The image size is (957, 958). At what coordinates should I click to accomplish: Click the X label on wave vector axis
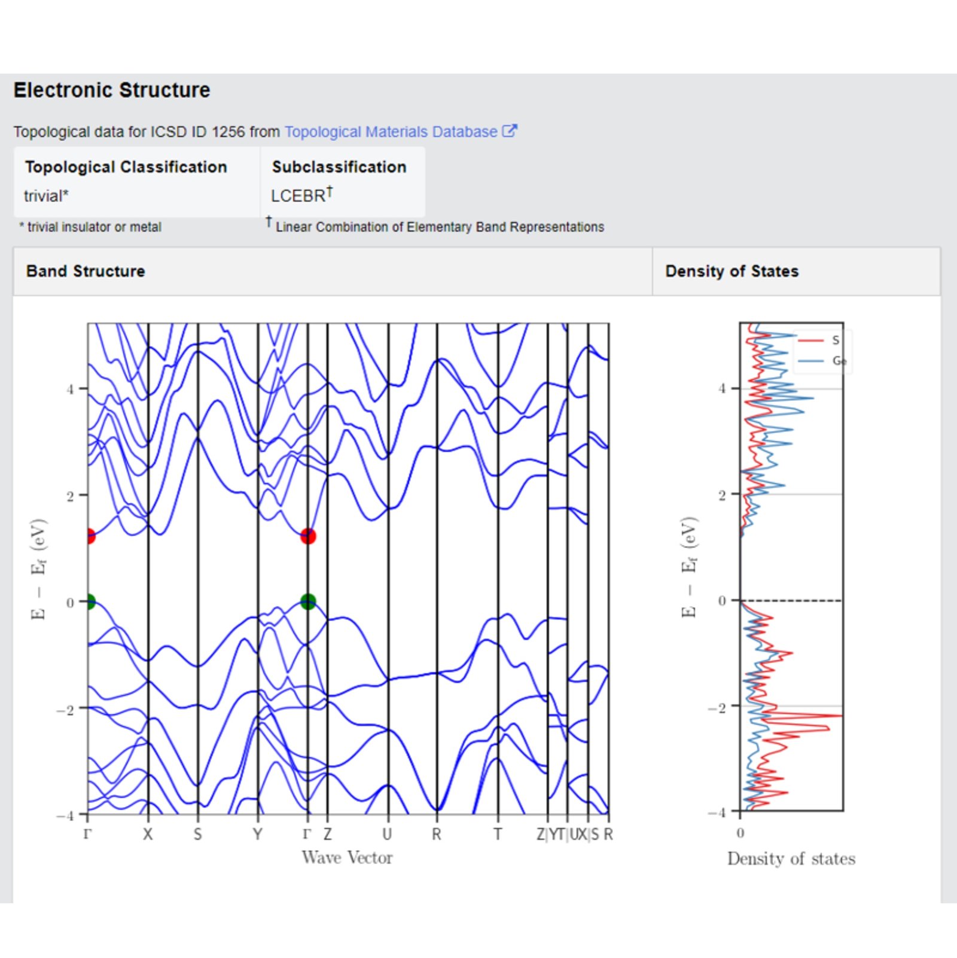pyautogui.click(x=148, y=834)
